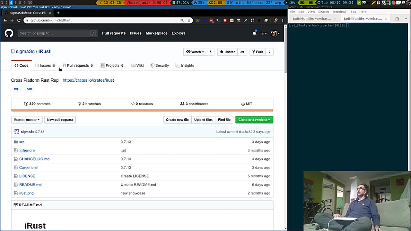Open the Branch: master dropdown
The height and width of the screenshot is (231, 411).
coord(27,120)
